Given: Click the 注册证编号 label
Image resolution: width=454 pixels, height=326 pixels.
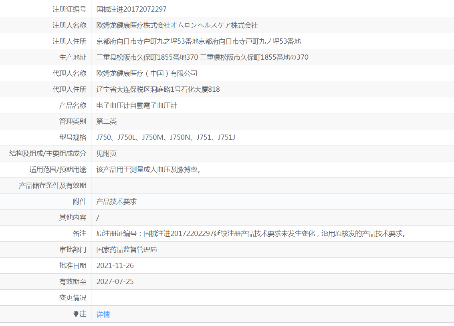Looking at the screenshot, I should 69,9.
